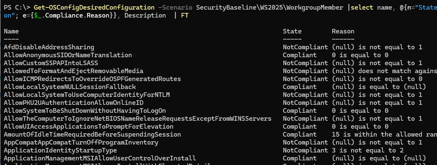Click NotCompliant state for AllowLocalSystemToUseComputerIdentityForNTLM

305,95
